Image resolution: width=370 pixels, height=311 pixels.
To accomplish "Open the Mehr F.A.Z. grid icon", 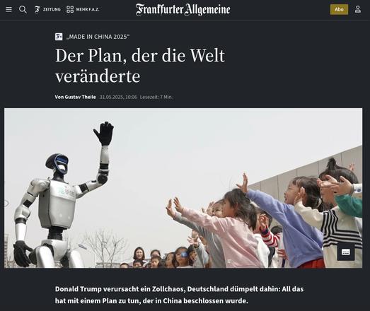I will pyautogui.click(x=70, y=9).
